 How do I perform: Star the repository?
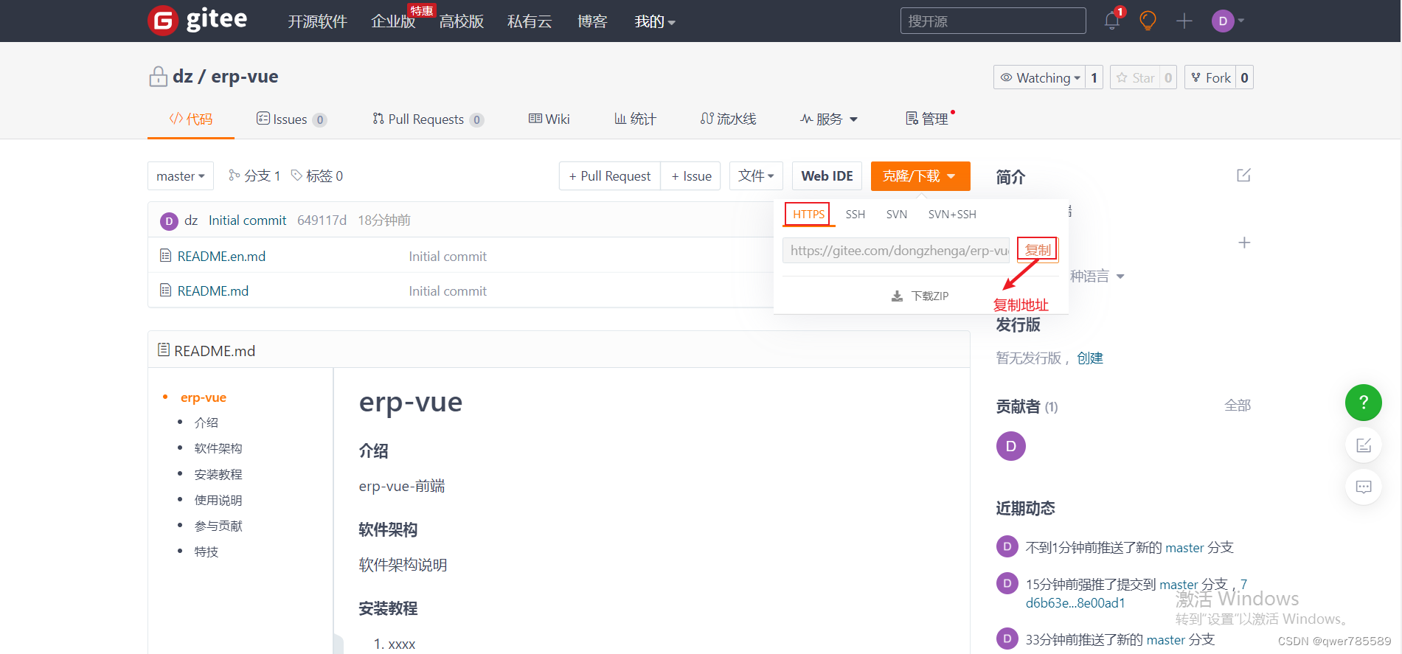click(x=1135, y=77)
